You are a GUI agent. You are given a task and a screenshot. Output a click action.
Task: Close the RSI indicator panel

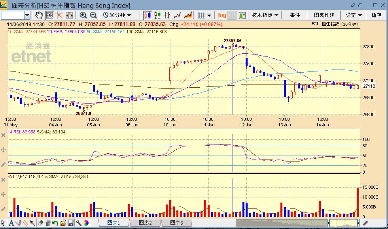3,135
